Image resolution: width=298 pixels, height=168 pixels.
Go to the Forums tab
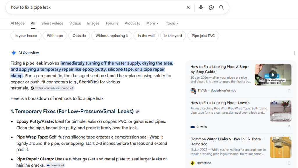(112, 23)
